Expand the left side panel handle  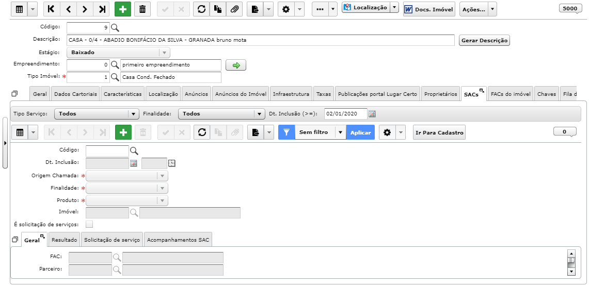(5, 143)
